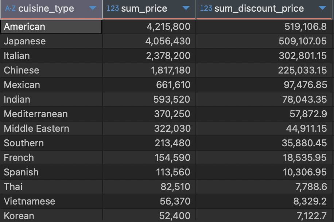Viewport: 334px width, 222px height.
Task: Click the A-Z type icon of cuisine_type
Action: pos(10,8)
